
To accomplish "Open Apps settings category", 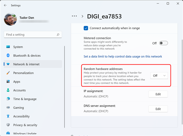I will [x=33, y=81].
